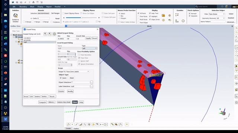Click the Apply button in Global Scoped Sizing
Viewport: 238px width, 133px height.
coord(89,38)
